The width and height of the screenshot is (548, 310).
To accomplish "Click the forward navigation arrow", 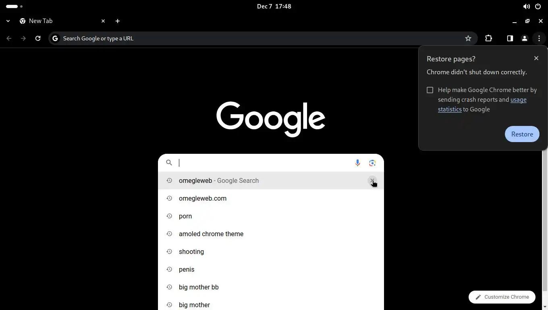I will (23, 38).
